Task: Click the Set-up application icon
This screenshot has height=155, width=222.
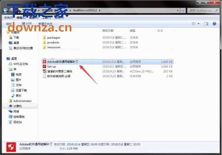Action: [x=44, y=66]
